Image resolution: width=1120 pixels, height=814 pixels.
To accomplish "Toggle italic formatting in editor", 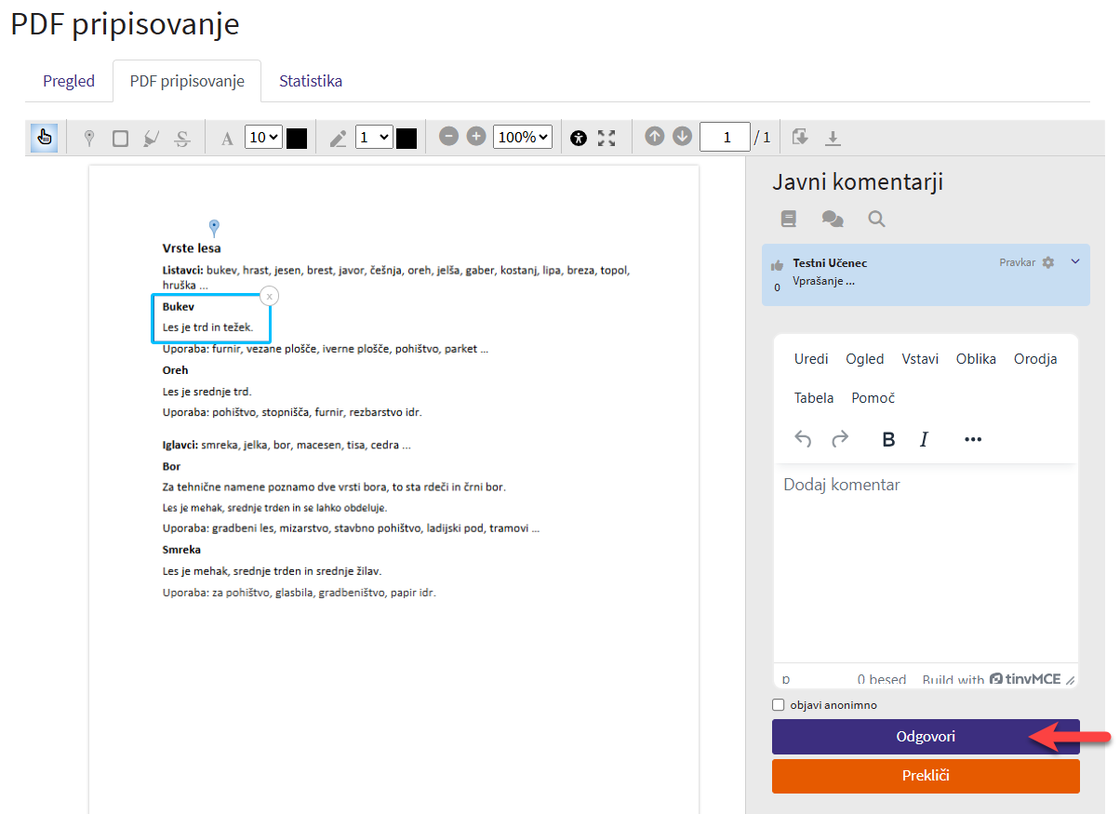I will 924,439.
